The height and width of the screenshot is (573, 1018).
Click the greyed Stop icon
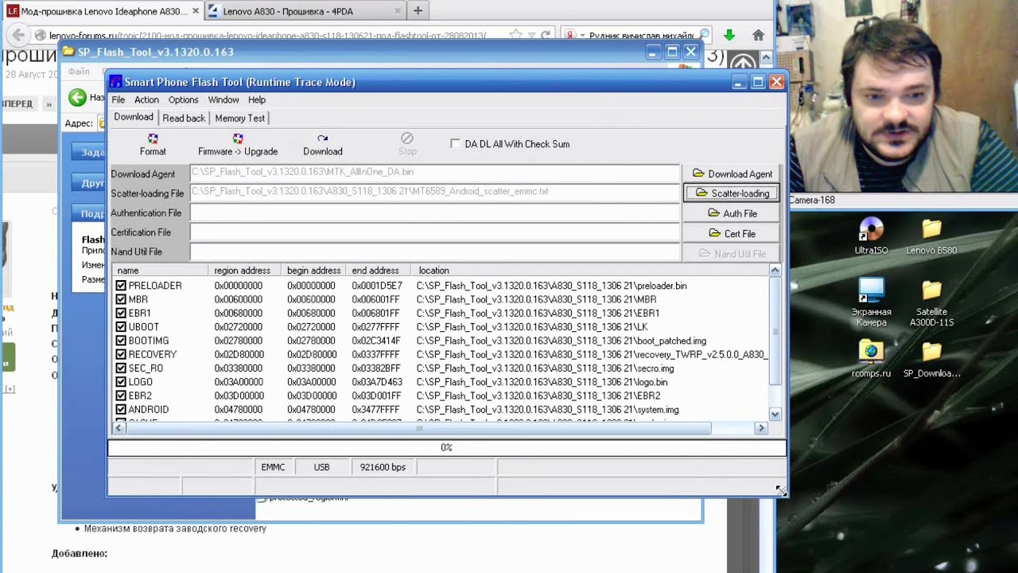click(407, 138)
